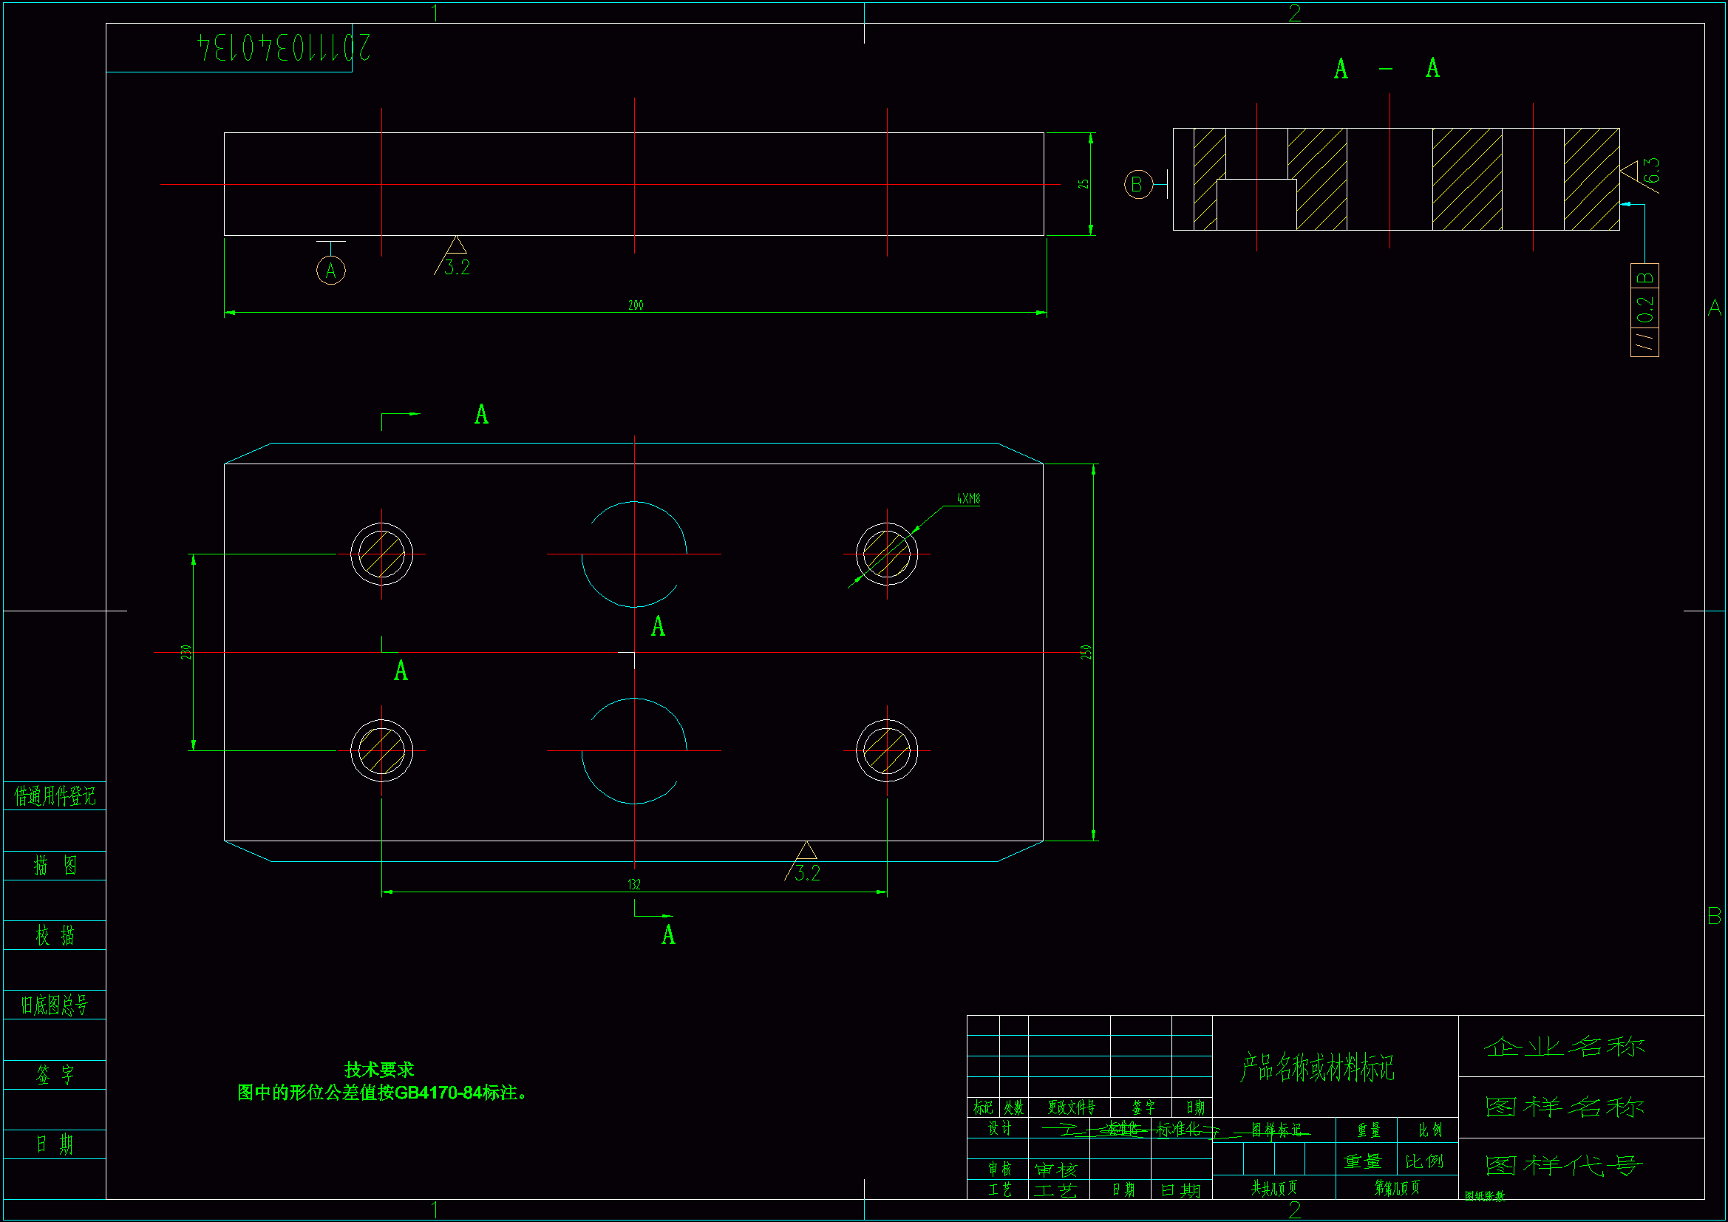Click the threaded hole labeled 4XM8
Viewport: 1728px width, 1222px height.
(x=887, y=554)
